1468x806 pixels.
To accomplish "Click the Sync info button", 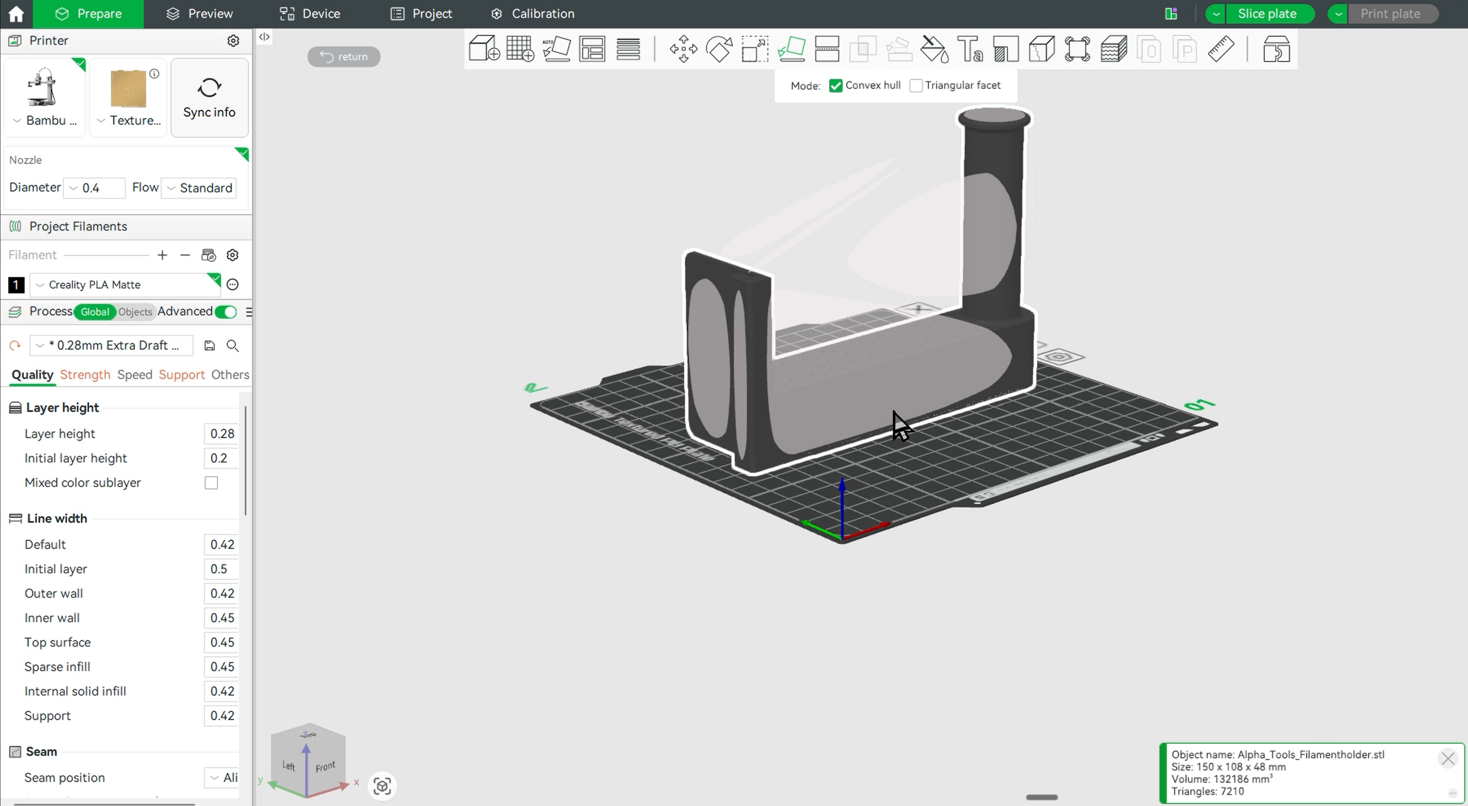I will [x=209, y=97].
